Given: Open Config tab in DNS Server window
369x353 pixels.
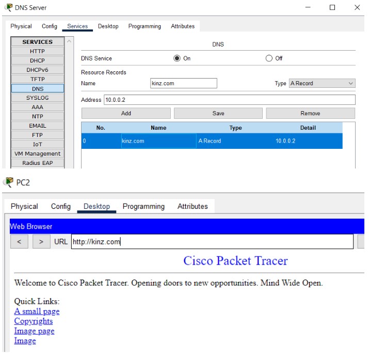Looking at the screenshot, I should coord(50,26).
